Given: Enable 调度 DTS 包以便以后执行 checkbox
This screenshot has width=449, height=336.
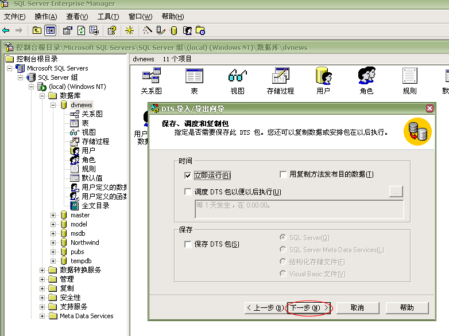Looking at the screenshot, I should coord(188,192).
